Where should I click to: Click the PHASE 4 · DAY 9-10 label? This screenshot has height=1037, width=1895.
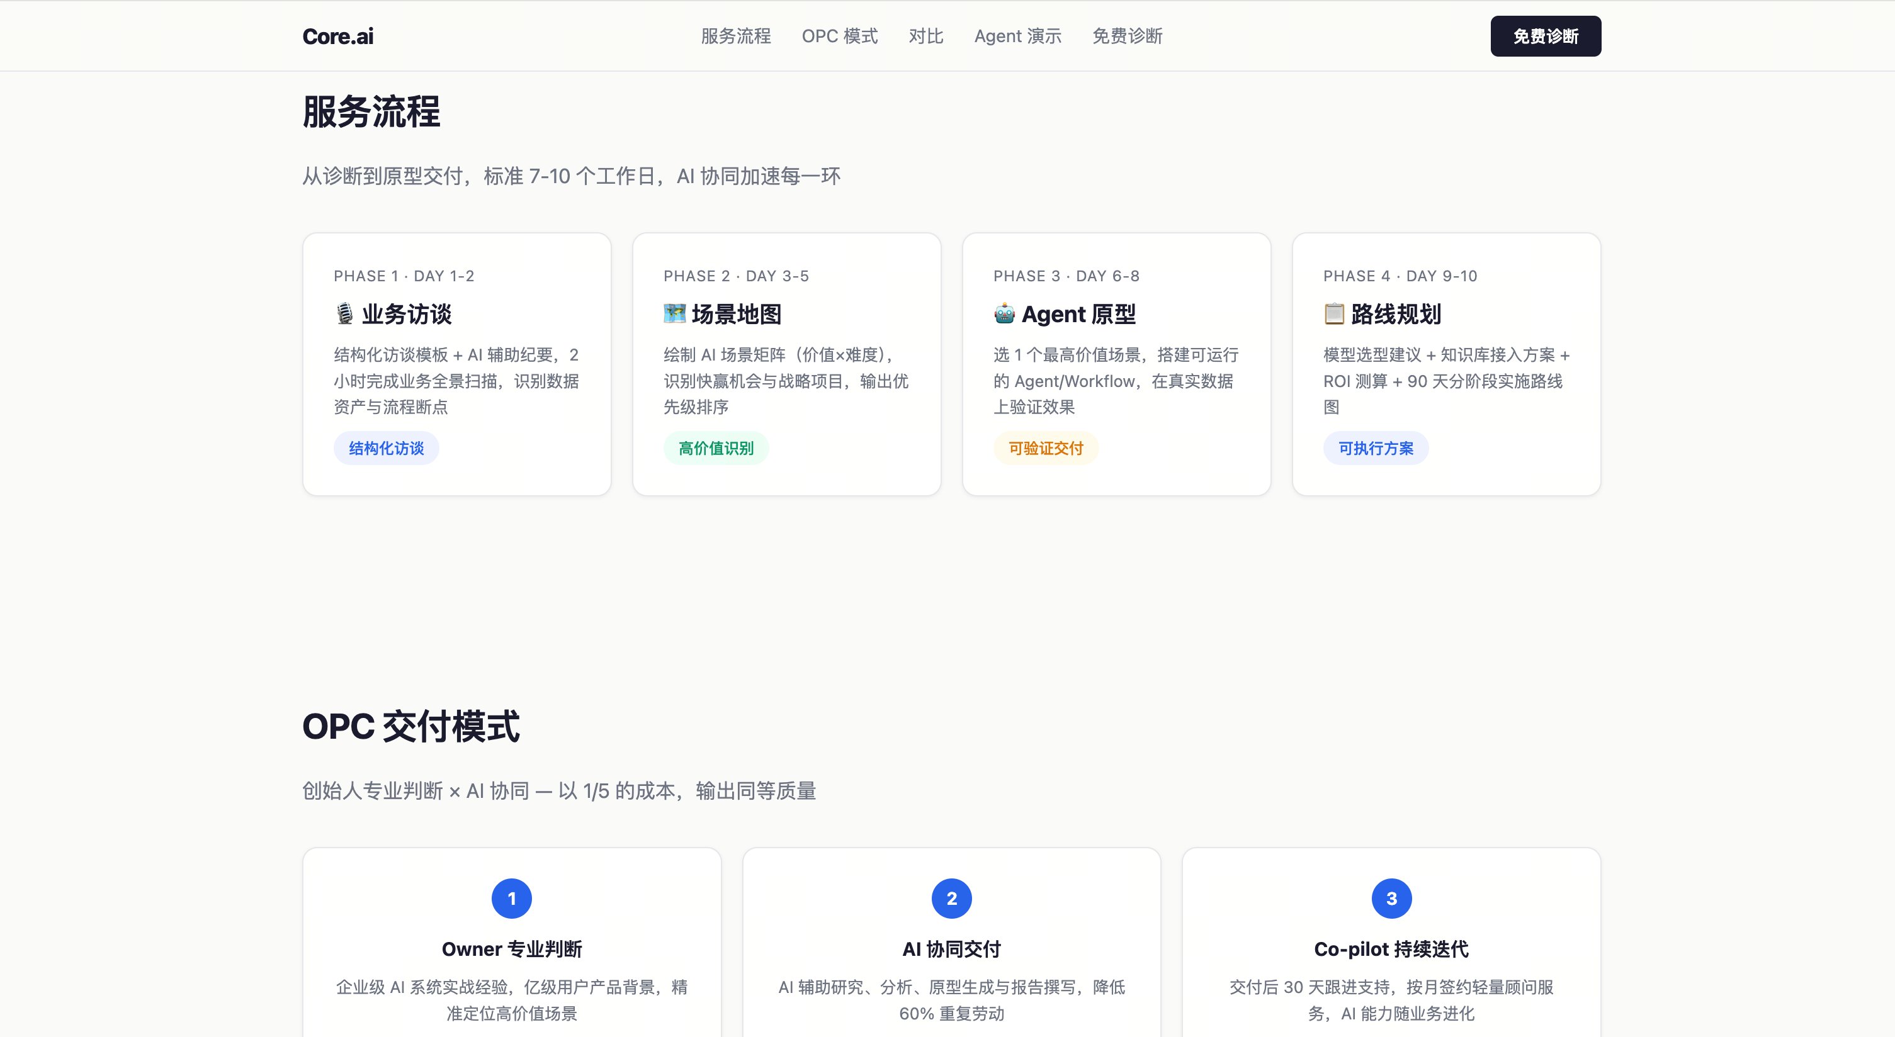(x=1400, y=276)
